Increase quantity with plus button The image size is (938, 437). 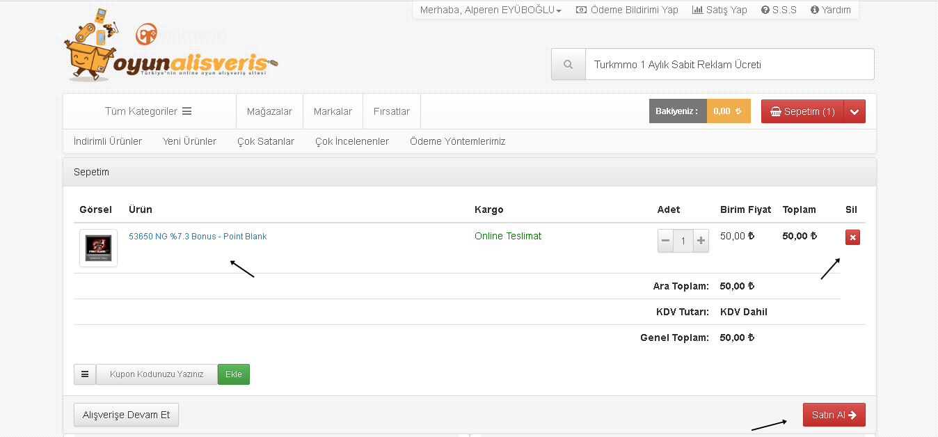point(701,241)
